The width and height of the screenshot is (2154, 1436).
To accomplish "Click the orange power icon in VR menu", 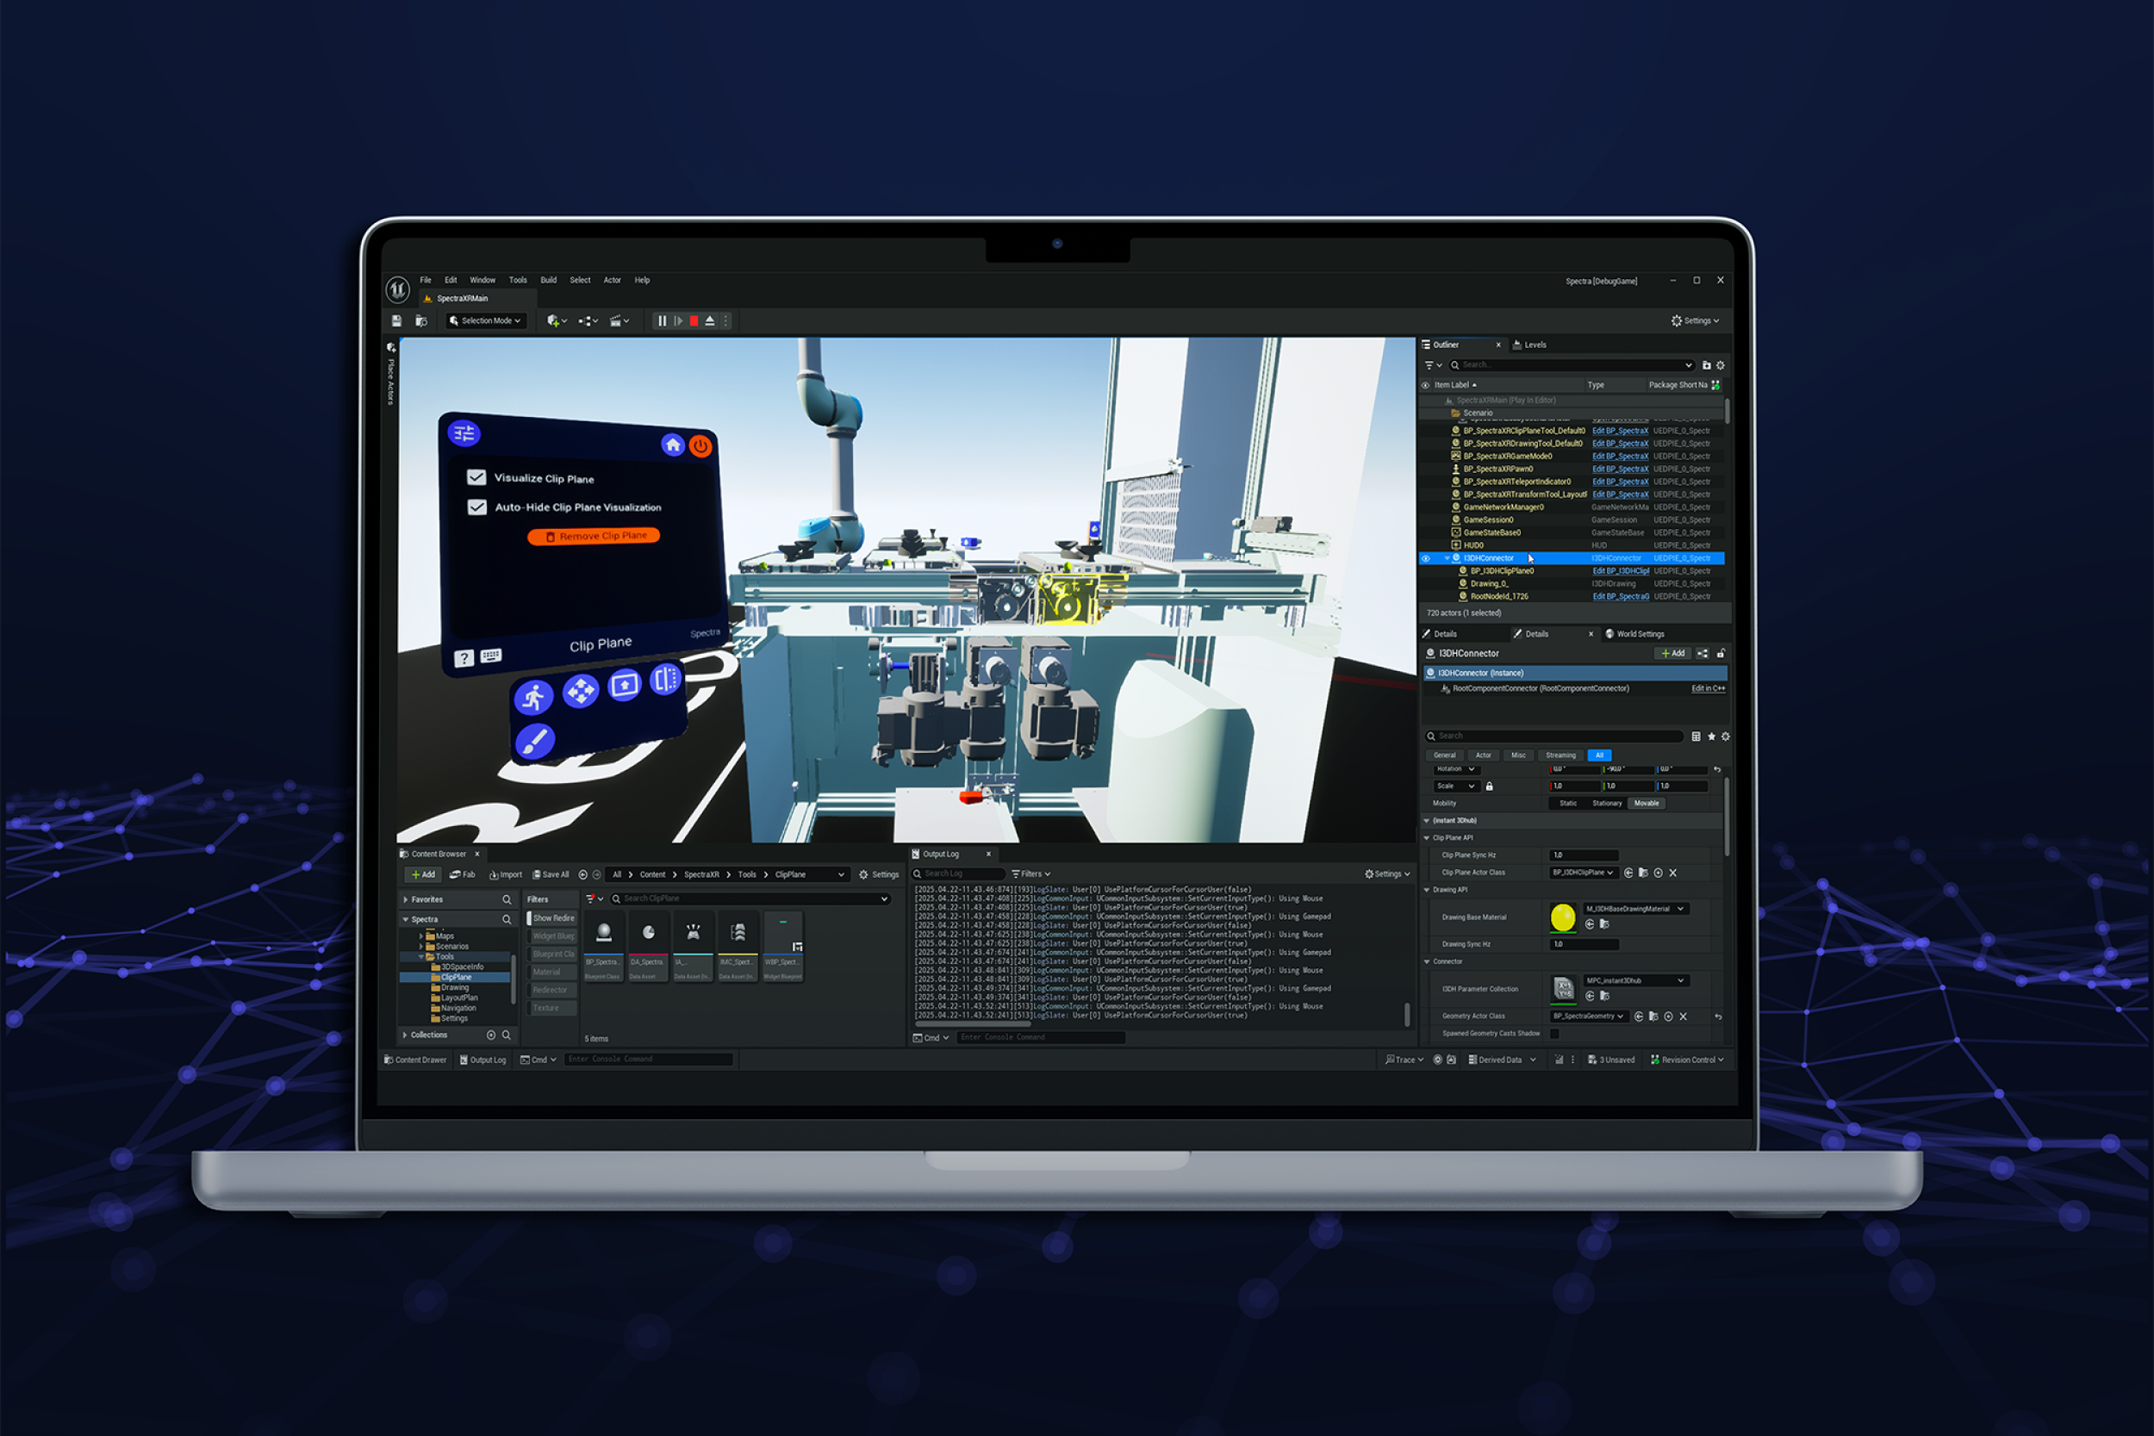I will pos(700,446).
